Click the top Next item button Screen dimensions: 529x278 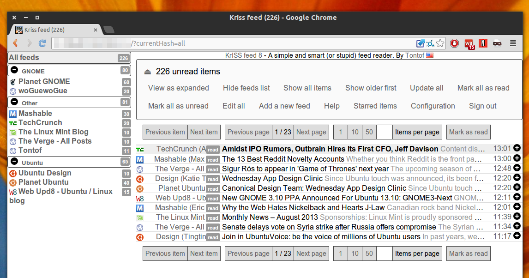click(x=204, y=132)
